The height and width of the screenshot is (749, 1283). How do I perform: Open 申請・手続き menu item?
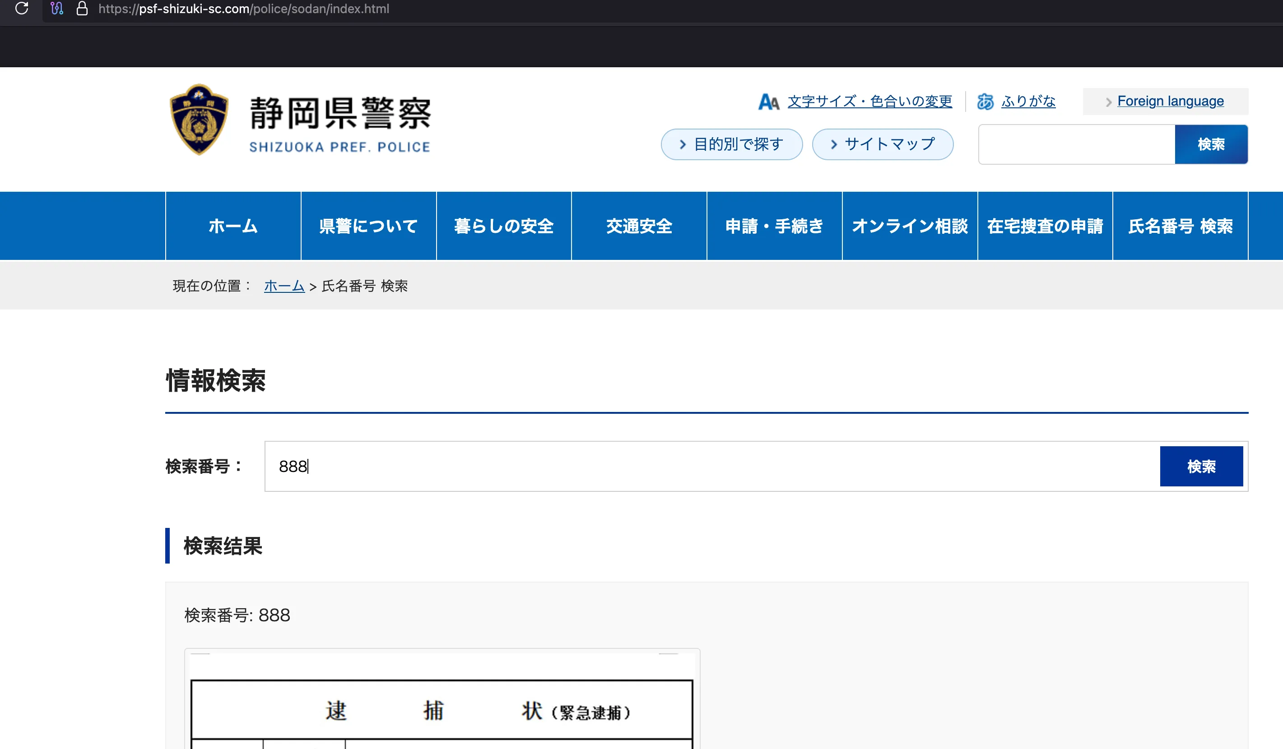(x=774, y=226)
